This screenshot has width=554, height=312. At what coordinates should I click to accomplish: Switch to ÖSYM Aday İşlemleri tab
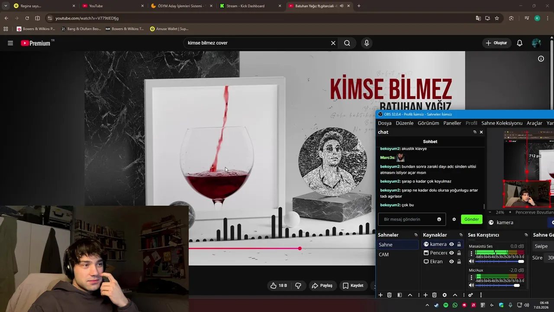(x=181, y=6)
